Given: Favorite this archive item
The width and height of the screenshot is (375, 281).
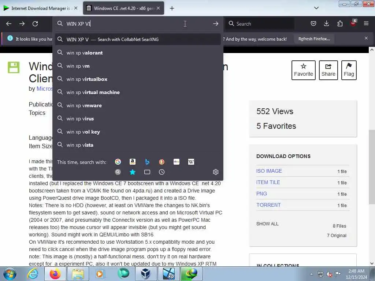Looking at the screenshot, I should pos(304,70).
